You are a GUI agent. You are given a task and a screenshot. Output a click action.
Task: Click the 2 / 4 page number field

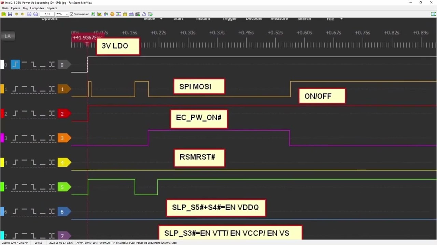[x=47, y=14]
